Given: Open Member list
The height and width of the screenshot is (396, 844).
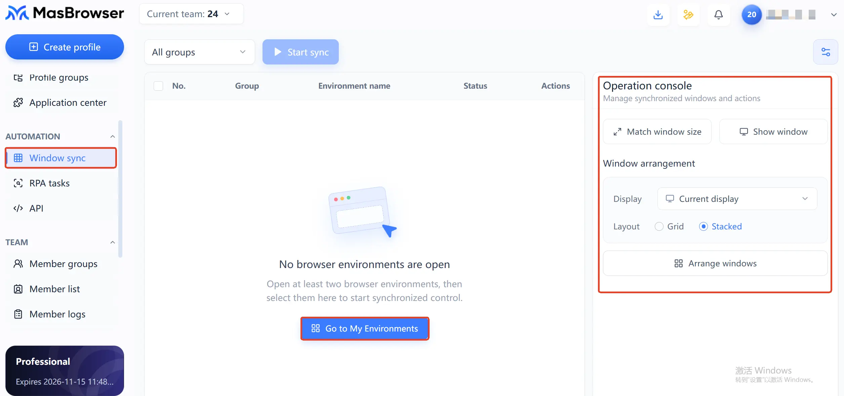Looking at the screenshot, I should coord(61,289).
